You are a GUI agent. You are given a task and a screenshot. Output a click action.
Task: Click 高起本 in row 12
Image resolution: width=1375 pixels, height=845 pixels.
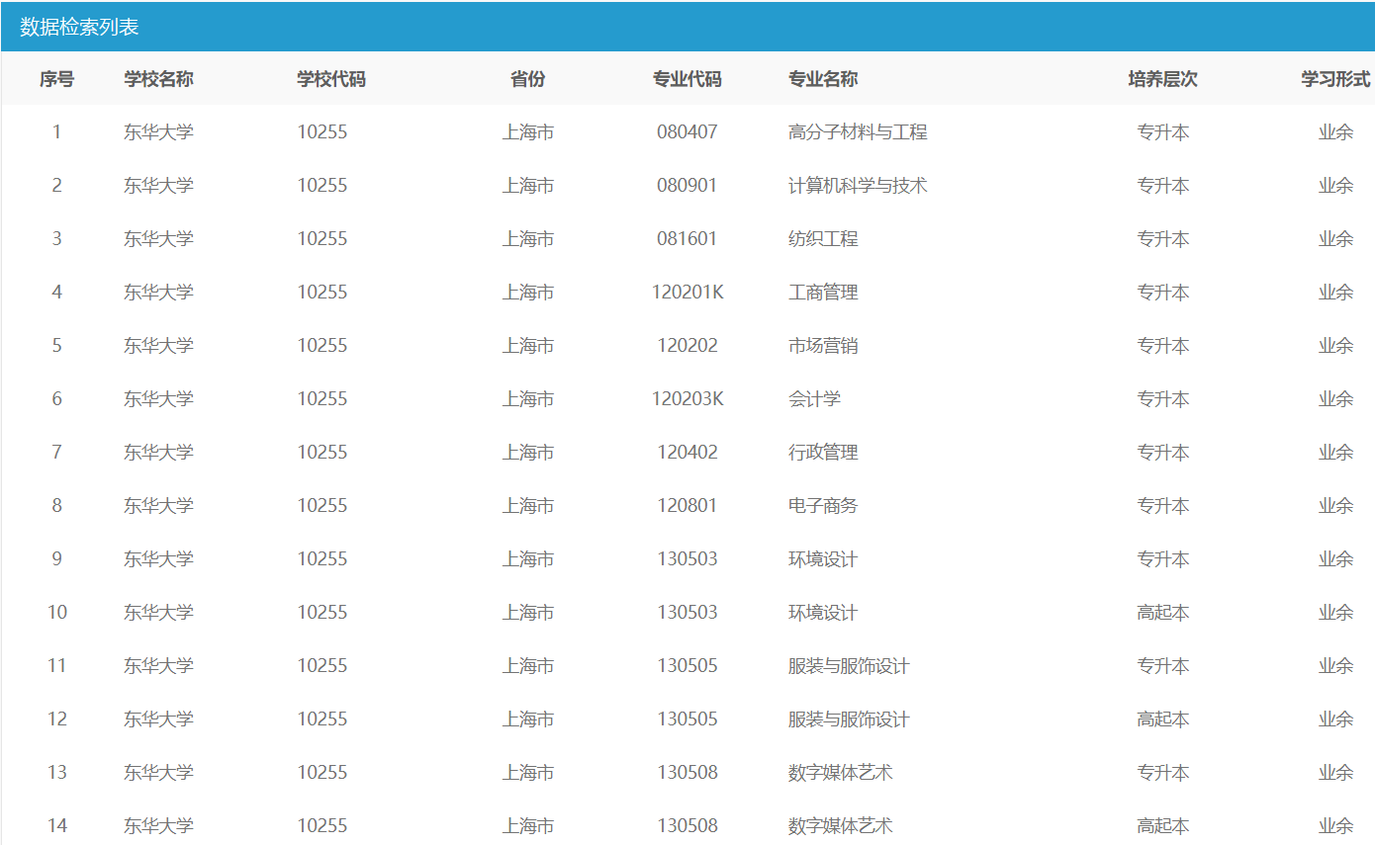(x=1163, y=719)
